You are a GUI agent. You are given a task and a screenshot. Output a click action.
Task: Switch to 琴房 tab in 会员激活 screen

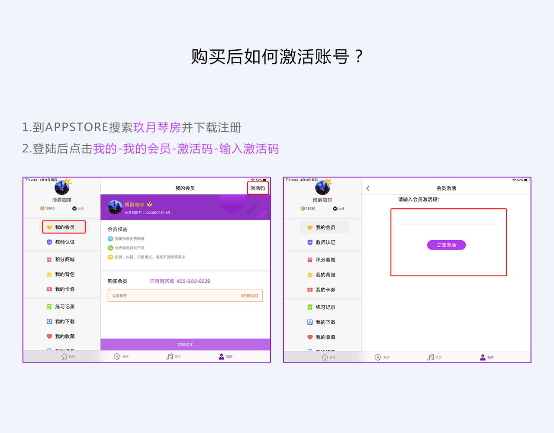coord(434,357)
